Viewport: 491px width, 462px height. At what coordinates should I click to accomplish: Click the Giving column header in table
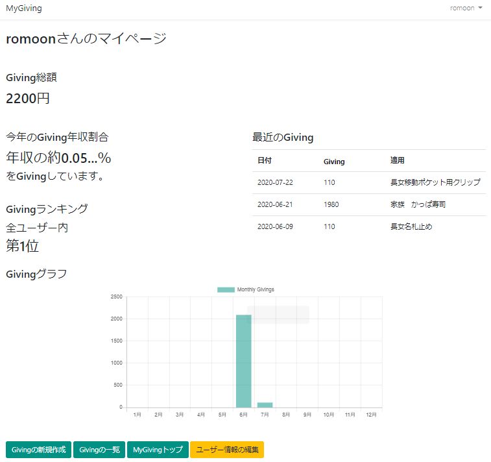[x=334, y=162]
